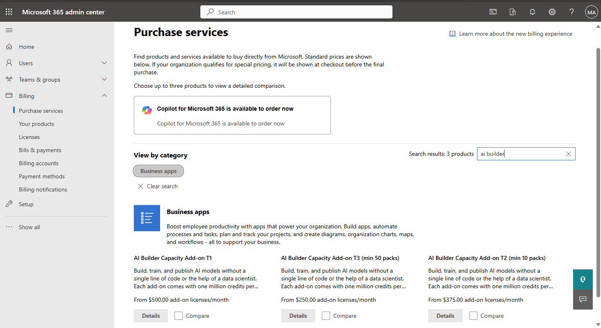
Task: Click the top Search input field
Action: (296, 12)
